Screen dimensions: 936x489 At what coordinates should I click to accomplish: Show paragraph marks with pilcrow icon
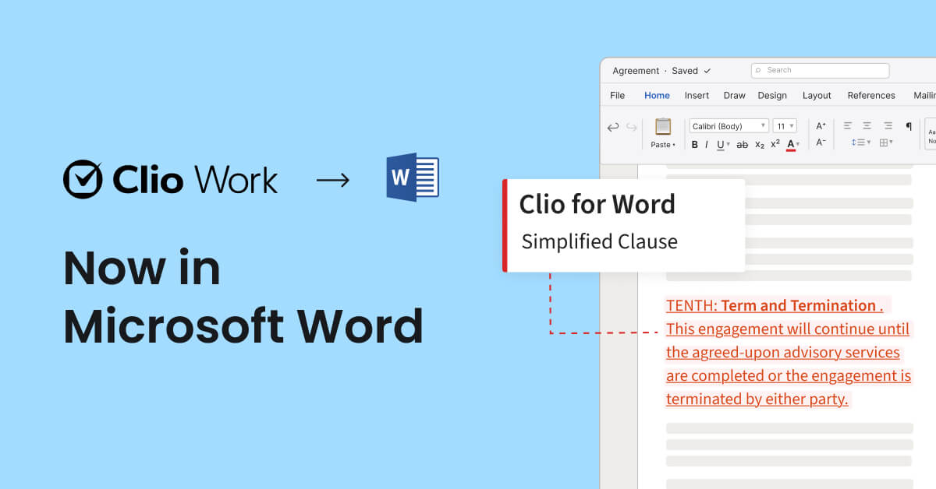pyautogui.click(x=909, y=125)
